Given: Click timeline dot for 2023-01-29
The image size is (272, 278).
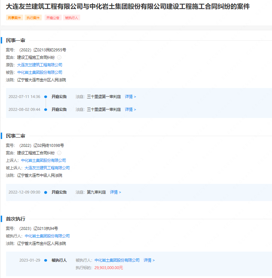Looking at the screenshot, I should (46, 260).
